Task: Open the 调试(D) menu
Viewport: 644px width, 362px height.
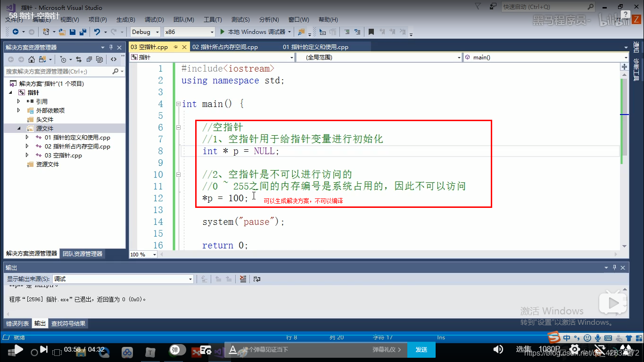Action: [154, 20]
